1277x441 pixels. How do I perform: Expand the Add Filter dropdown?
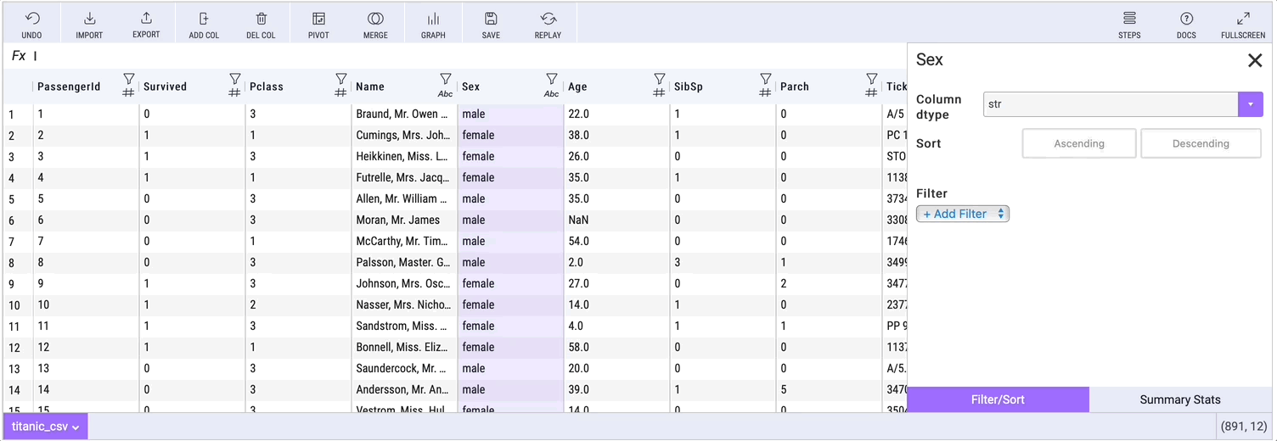(x=963, y=214)
